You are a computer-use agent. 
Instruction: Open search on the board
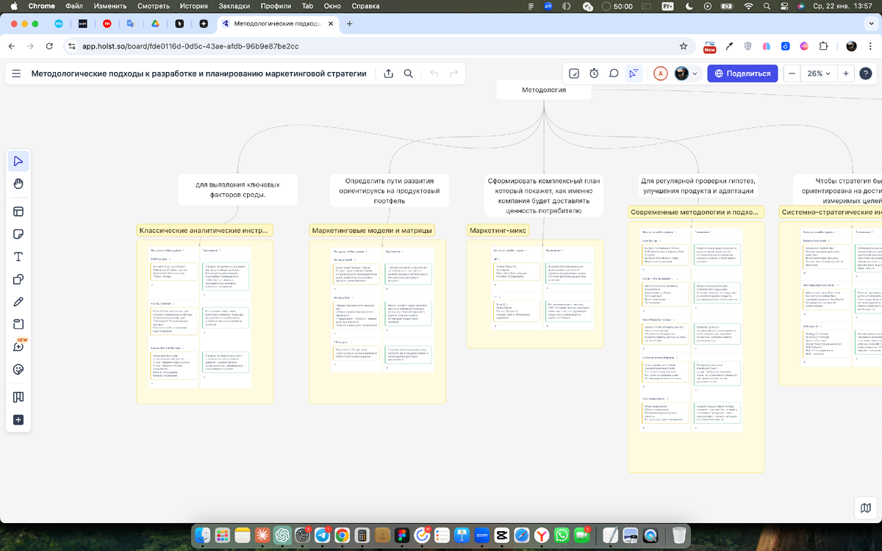408,73
